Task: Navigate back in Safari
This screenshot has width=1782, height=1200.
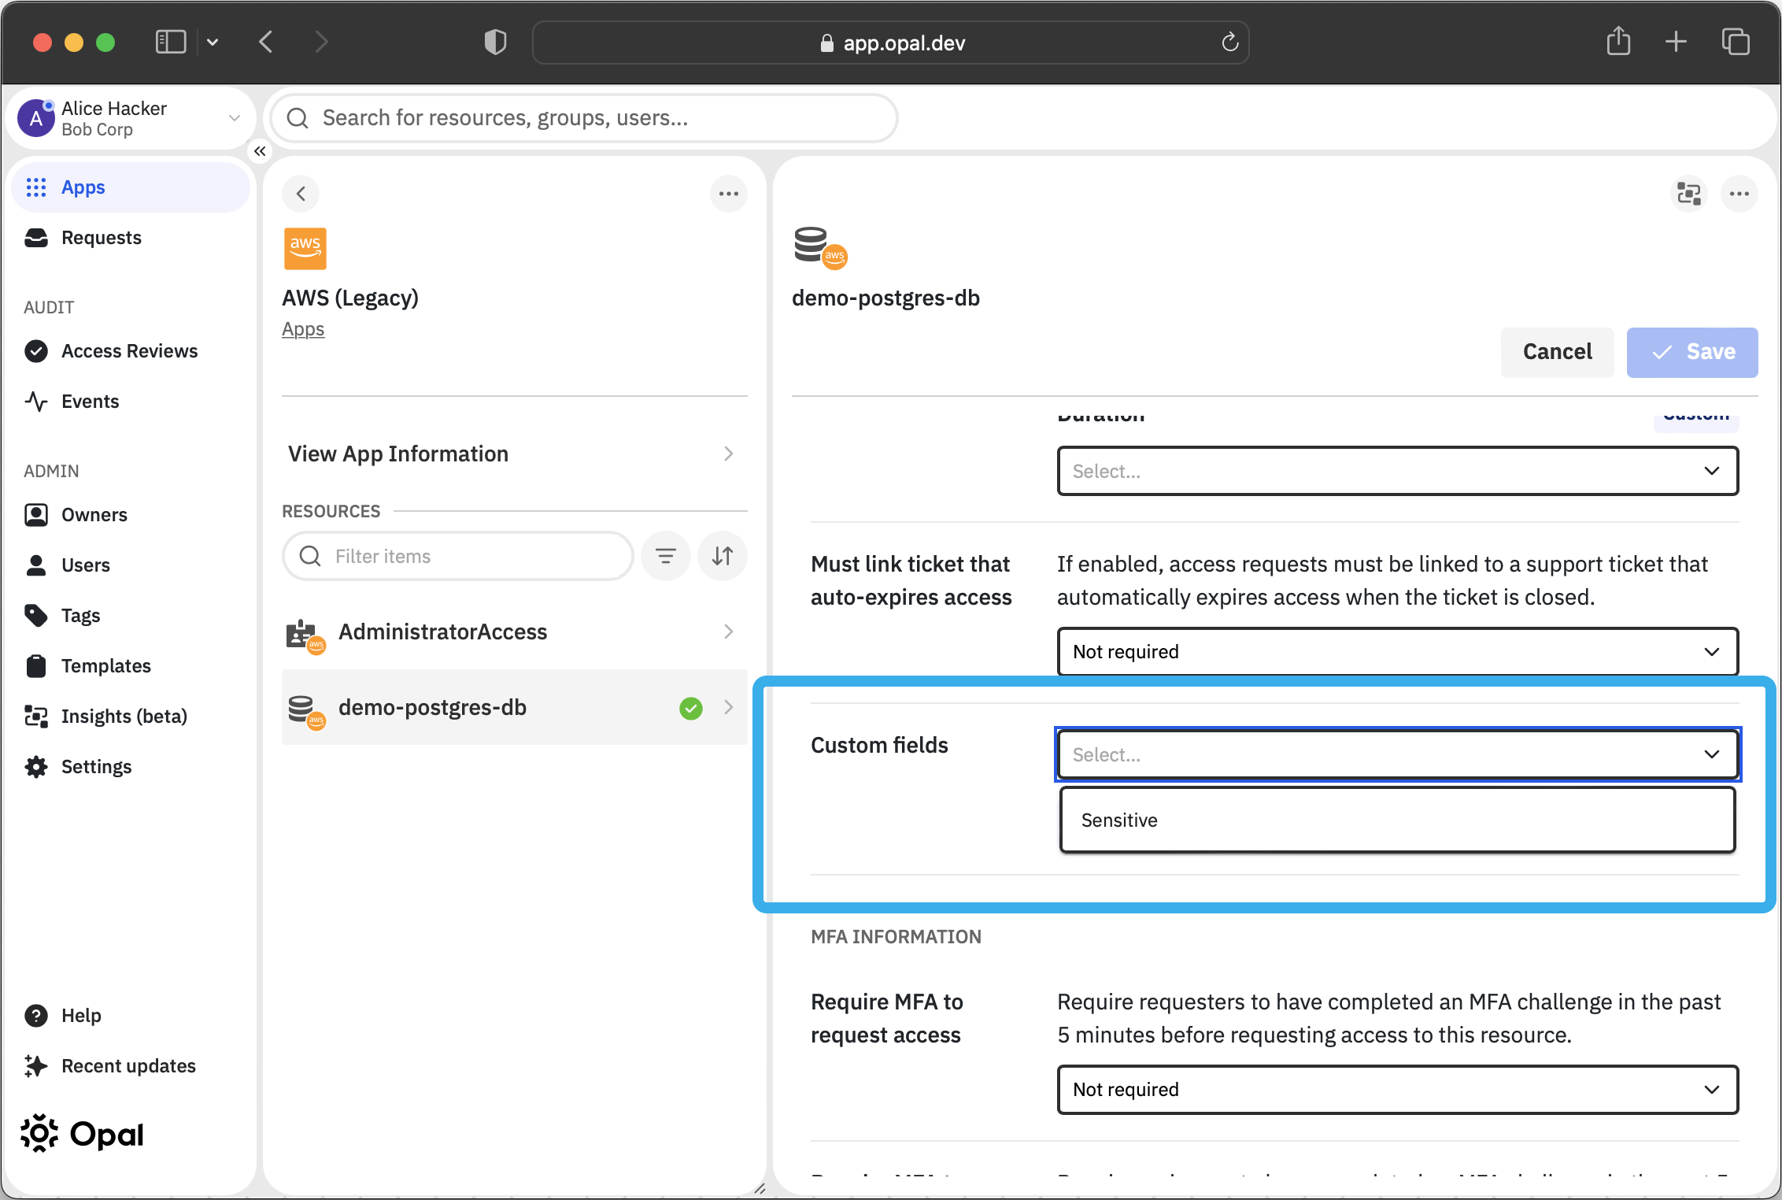Action: (266, 42)
